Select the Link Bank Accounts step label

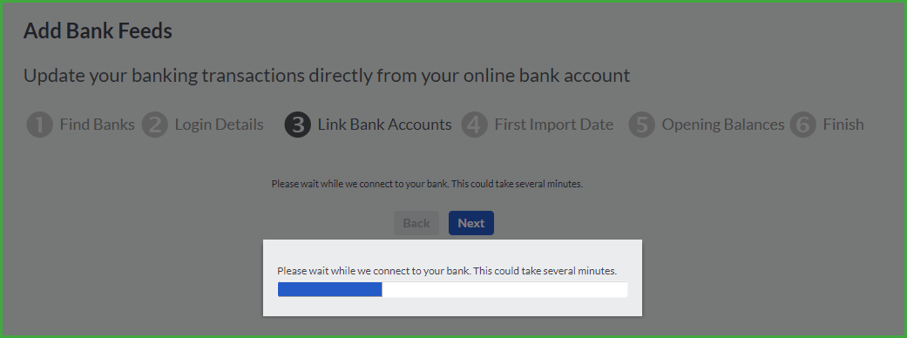pos(384,125)
